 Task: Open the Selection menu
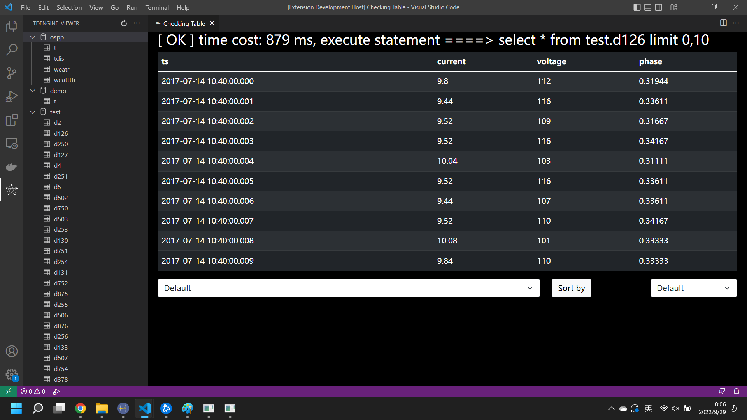point(69,7)
